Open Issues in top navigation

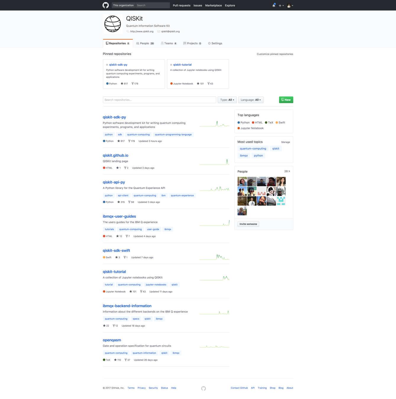point(198,5)
